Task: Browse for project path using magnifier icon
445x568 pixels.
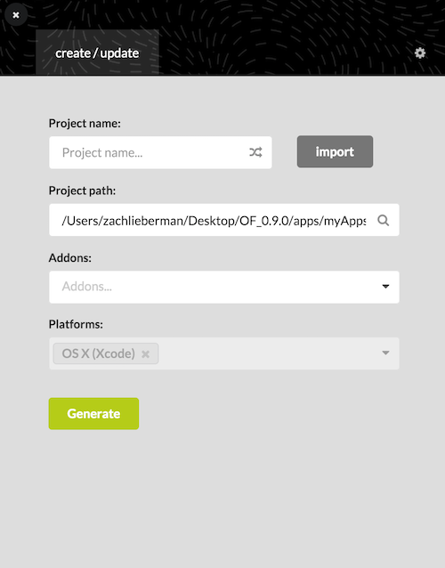Action: click(383, 220)
